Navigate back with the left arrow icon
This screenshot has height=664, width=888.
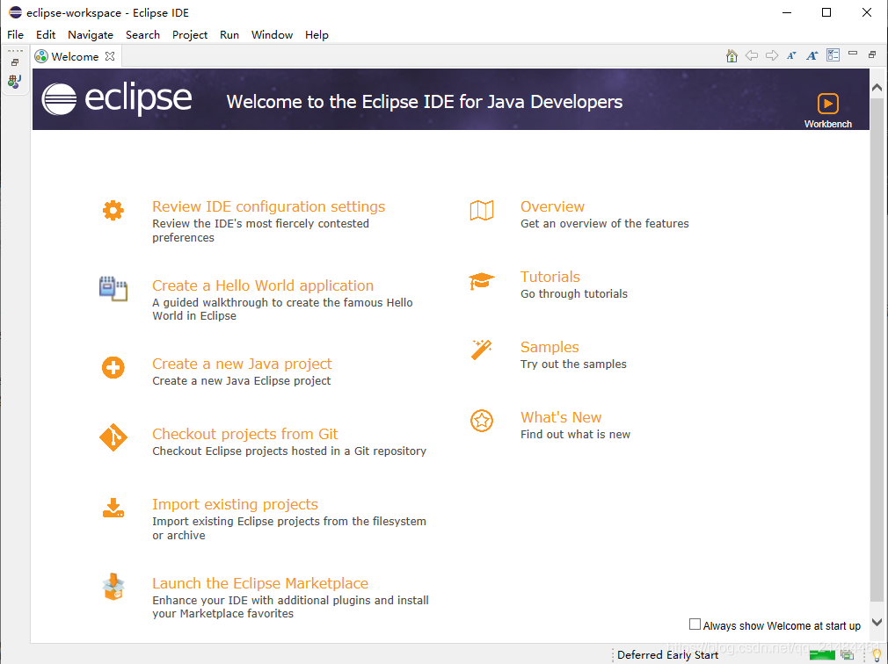tap(752, 55)
